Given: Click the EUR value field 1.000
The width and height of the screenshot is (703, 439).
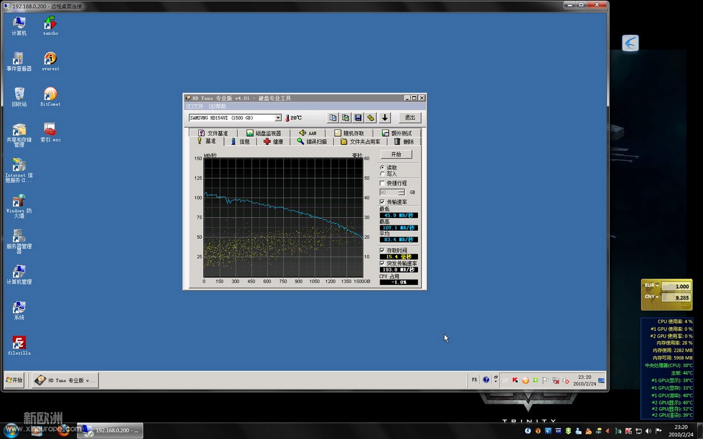Looking at the screenshot, I should pyautogui.click(x=677, y=286).
